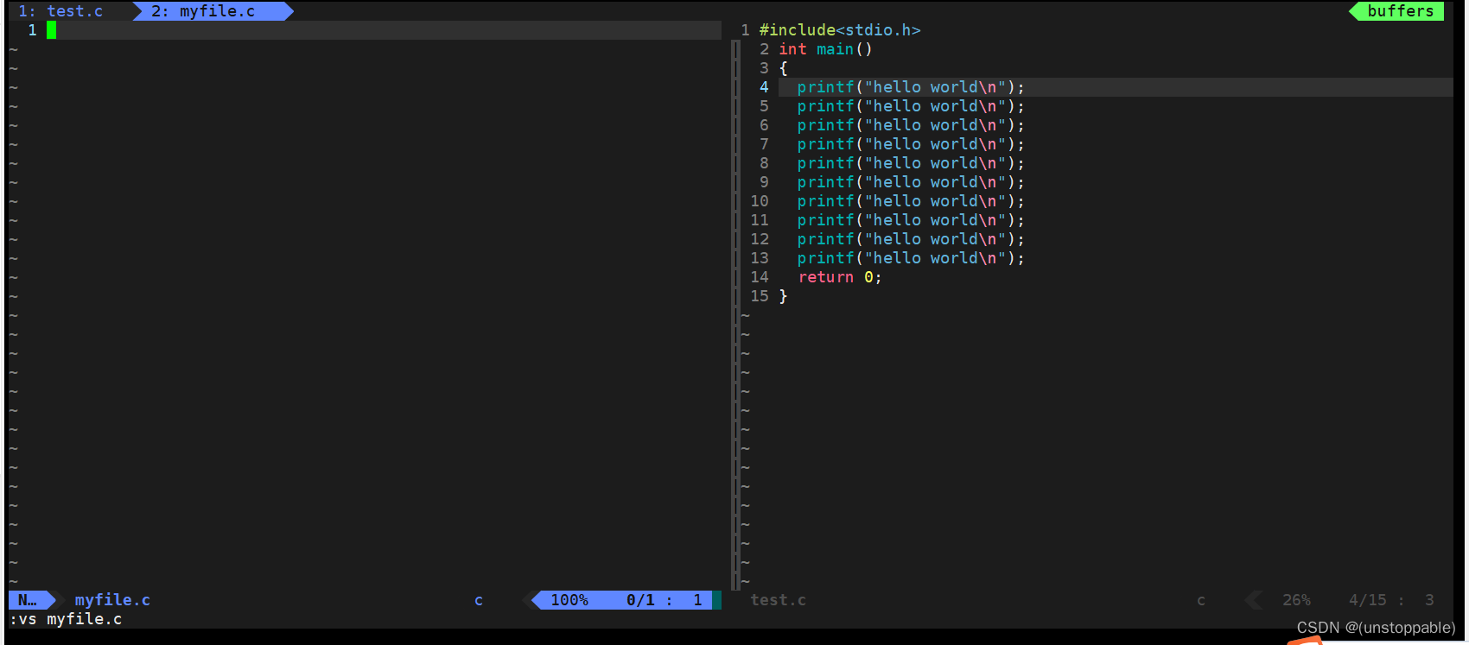
Task: Click the 4/15 line counter in right status line
Action: (1367, 600)
